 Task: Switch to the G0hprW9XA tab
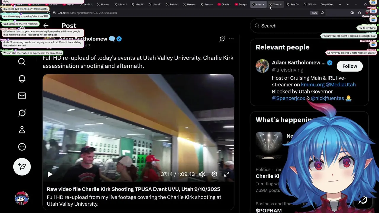(327, 4)
